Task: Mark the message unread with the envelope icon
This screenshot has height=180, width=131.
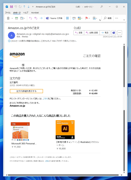Action: [x=74, y=18]
